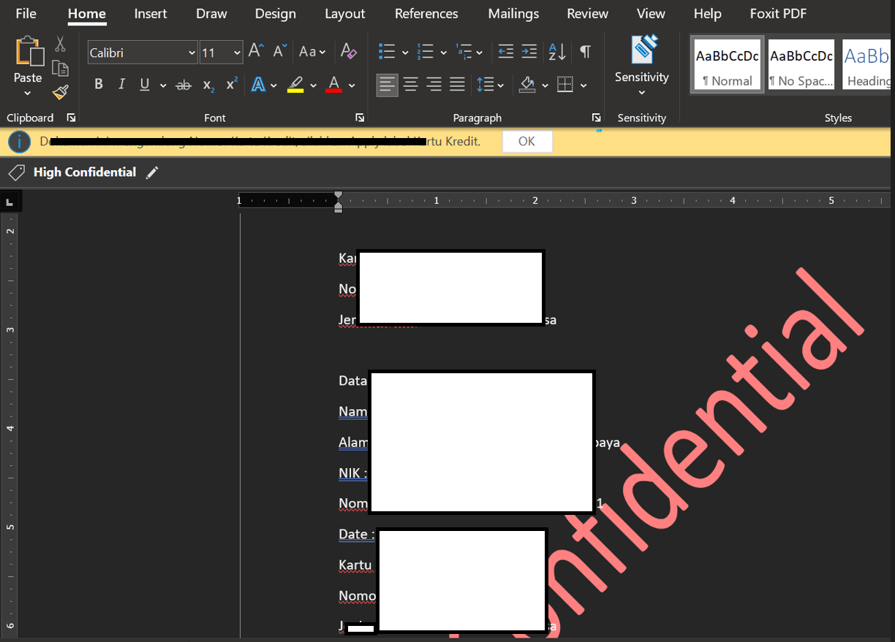Apply the Heading style
The width and height of the screenshot is (895, 642).
(x=867, y=65)
